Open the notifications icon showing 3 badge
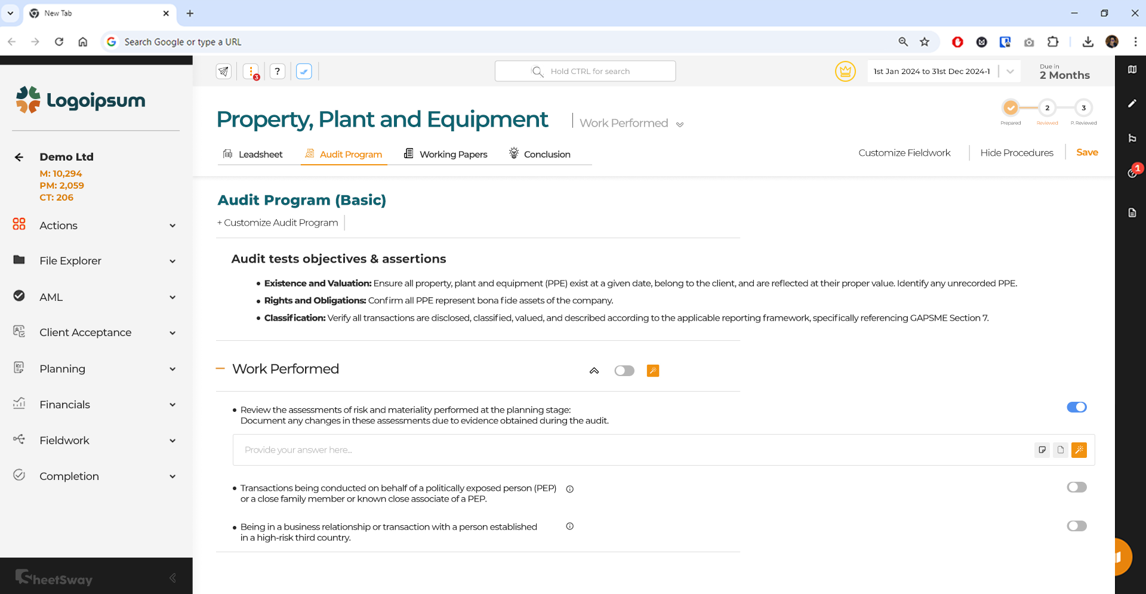The image size is (1146, 594). click(x=251, y=71)
